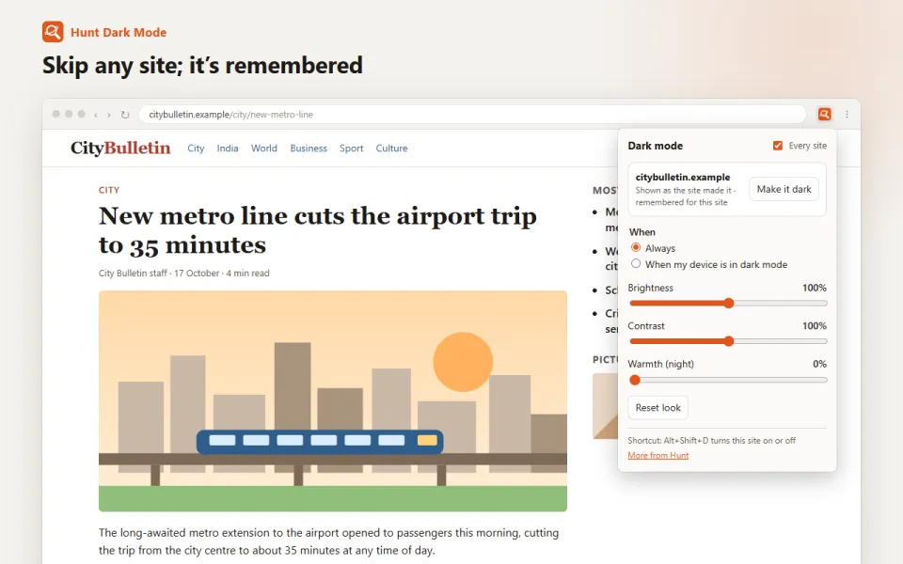
Task: Click the Reset look button
Action: click(x=657, y=407)
